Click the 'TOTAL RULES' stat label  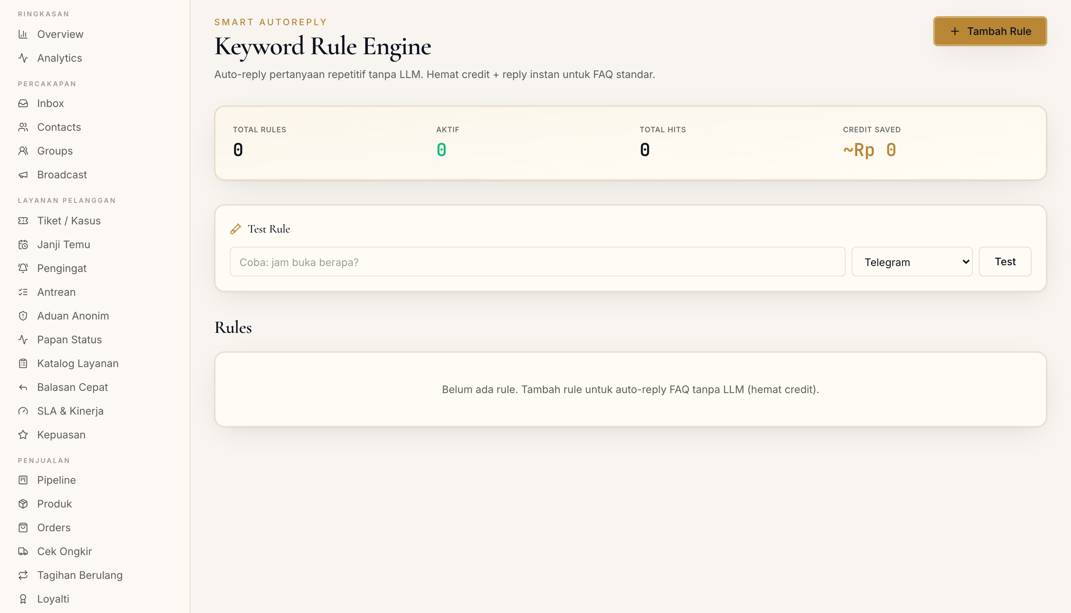point(260,130)
